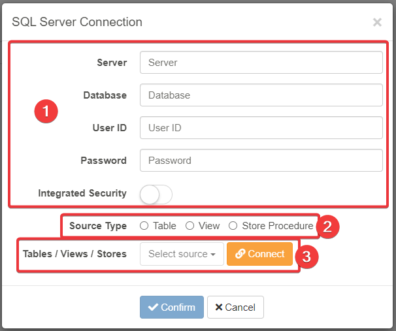The image size is (396, 331).
Task: Close the SQL Server Connection dialog
Action: (377, 22)
